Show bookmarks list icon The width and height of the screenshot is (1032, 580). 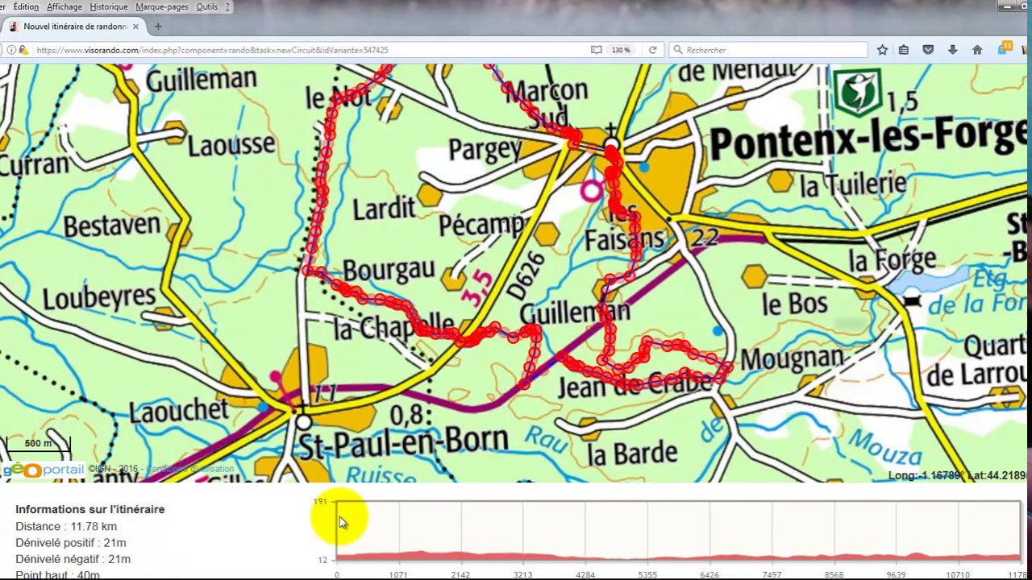904,50
